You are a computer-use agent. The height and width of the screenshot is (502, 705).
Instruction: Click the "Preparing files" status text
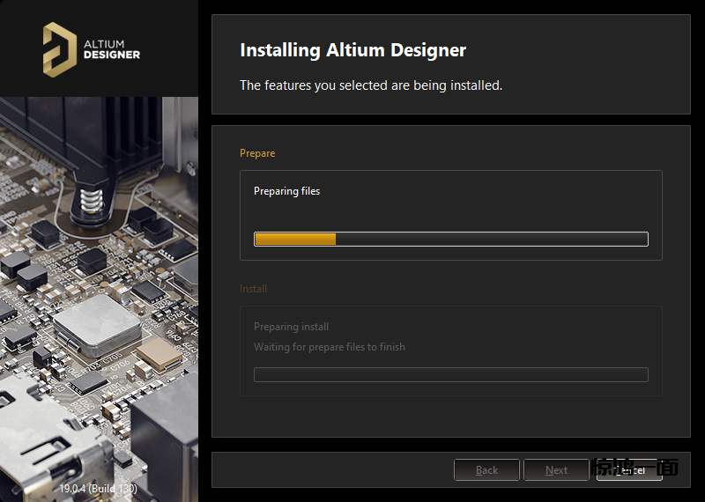pyautogui.click(x=286, y=191)
